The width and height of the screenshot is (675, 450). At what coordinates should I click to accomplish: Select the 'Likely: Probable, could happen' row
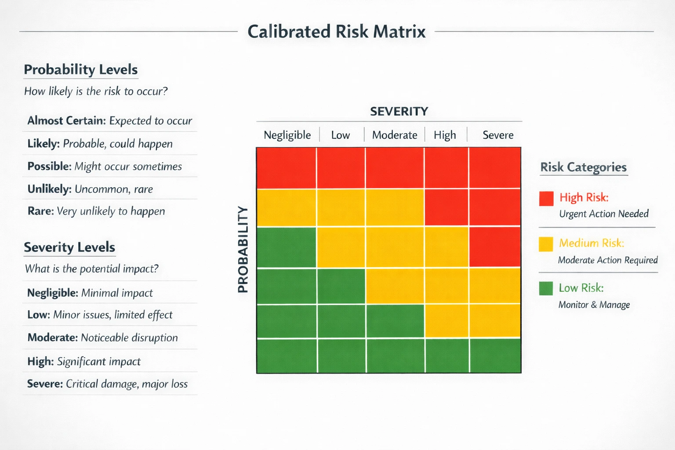coord(100,144)
